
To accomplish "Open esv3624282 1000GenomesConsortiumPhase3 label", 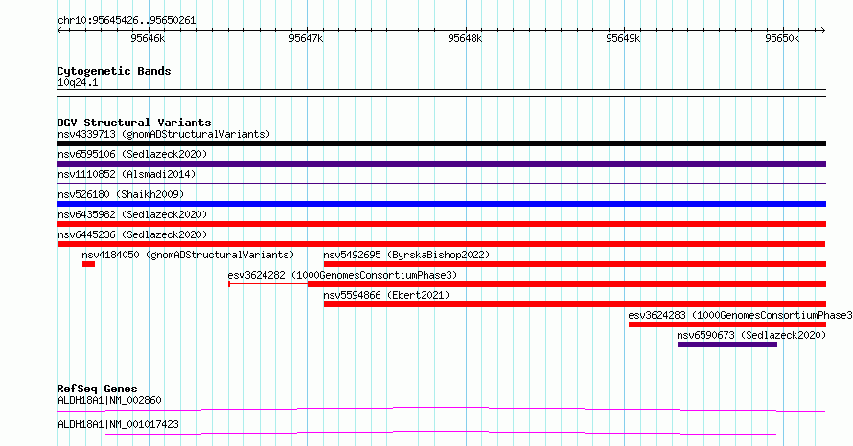I will tap(342, 275).
